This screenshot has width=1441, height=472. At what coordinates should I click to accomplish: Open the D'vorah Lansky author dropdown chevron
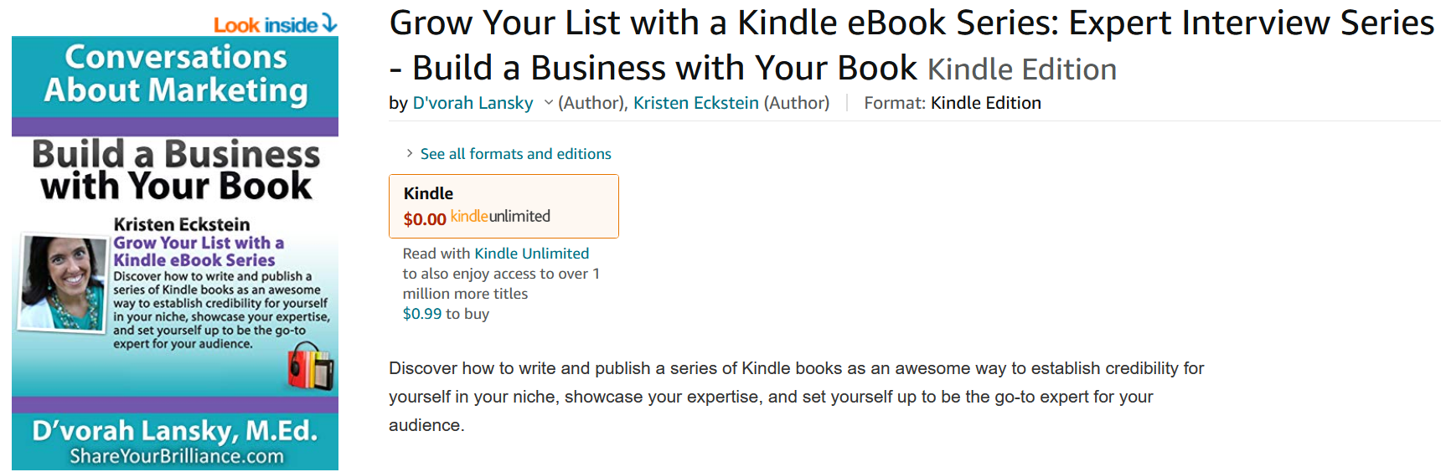(x=549, y=103)
